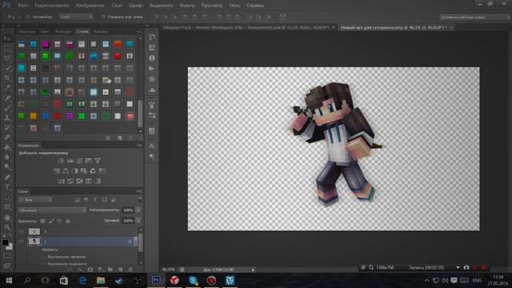Switch to the Каналы panel tab
Image resolution: width=512 pixels, height=288 pixels.
tap(101, 31)
